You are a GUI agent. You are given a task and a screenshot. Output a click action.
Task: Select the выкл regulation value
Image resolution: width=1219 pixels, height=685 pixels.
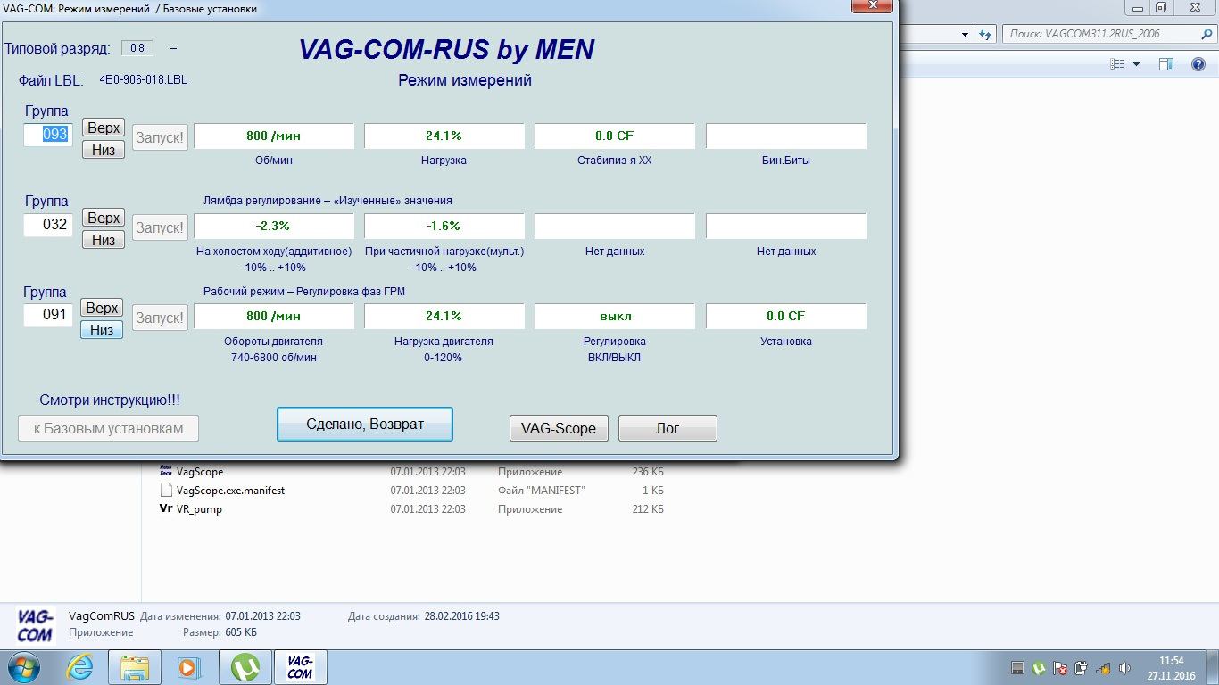pyautogui.click(x=615, y=317)
